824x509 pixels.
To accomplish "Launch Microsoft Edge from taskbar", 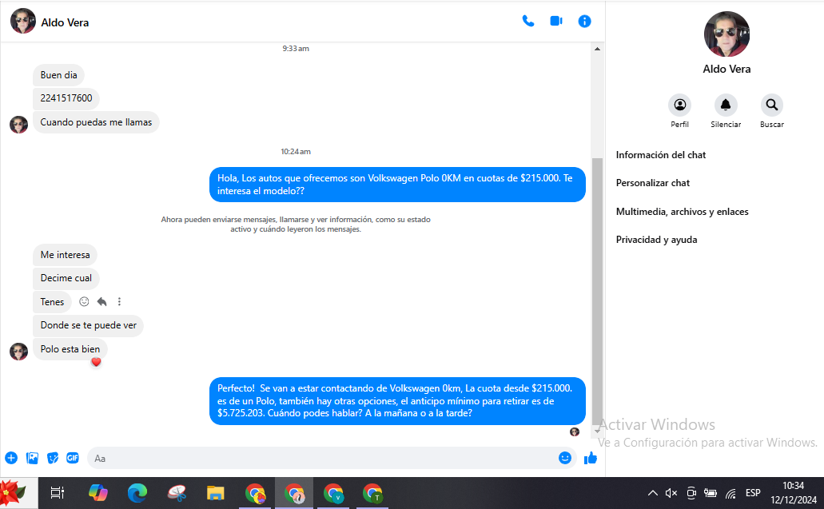I will pos(137,493).
